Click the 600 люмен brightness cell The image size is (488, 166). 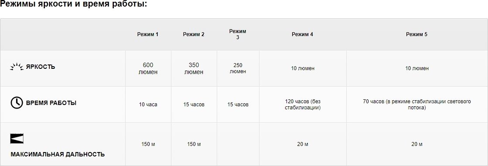(x=148, y=68)
